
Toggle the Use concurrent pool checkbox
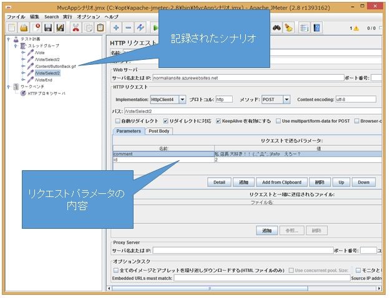click(291, 270)
